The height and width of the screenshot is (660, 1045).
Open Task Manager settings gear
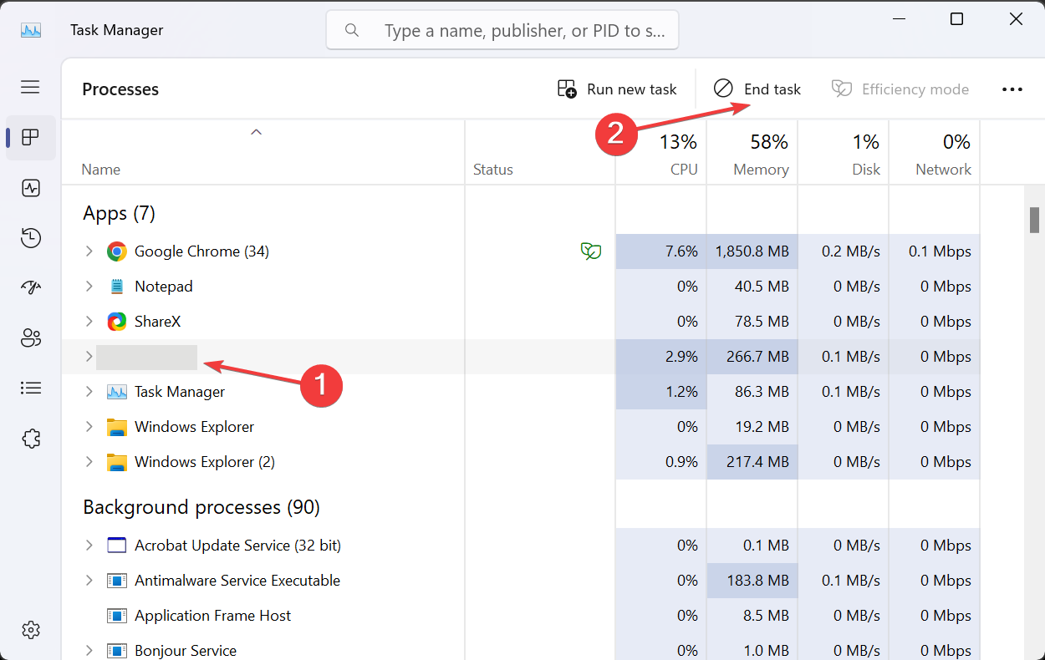(x=31, y=629)
